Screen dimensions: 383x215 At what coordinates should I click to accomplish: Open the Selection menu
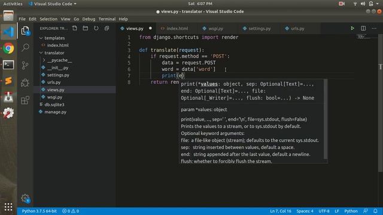(x=48, y=19)
